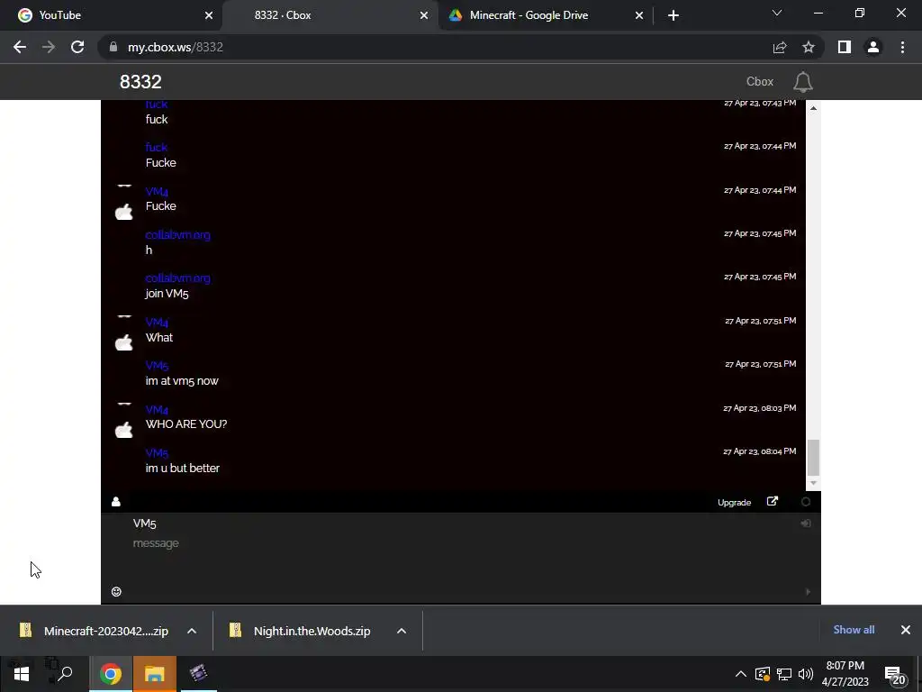Open the clock showing 8:07 PM

845,674
